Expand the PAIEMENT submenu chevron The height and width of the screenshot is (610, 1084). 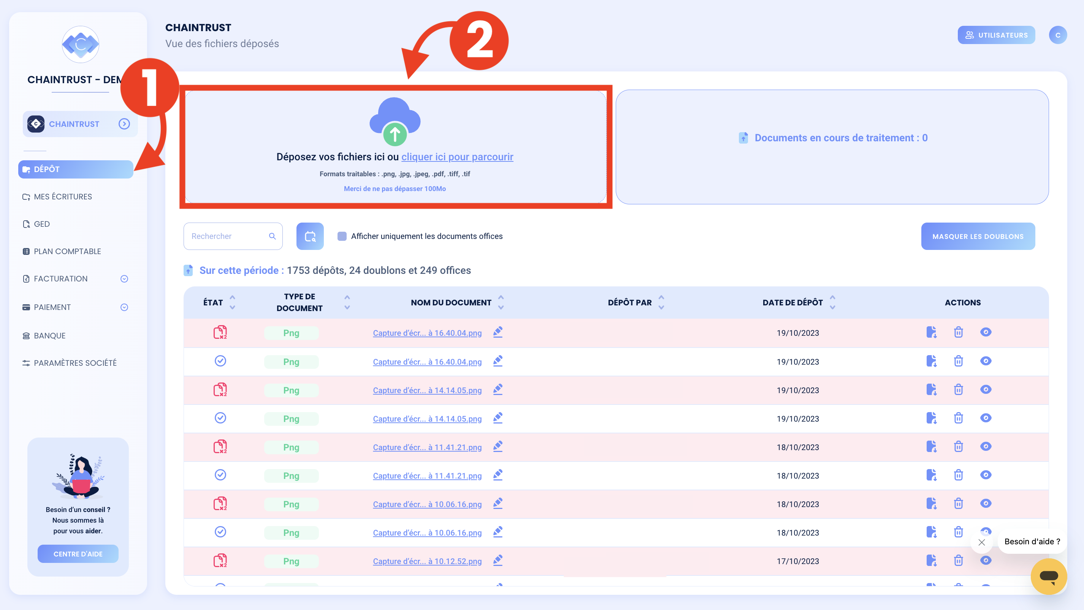pos(124,307)
